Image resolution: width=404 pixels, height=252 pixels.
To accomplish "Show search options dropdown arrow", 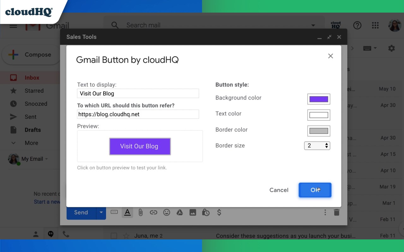I will click(313, 26).
